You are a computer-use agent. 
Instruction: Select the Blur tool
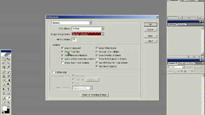[x=4, y=84]
